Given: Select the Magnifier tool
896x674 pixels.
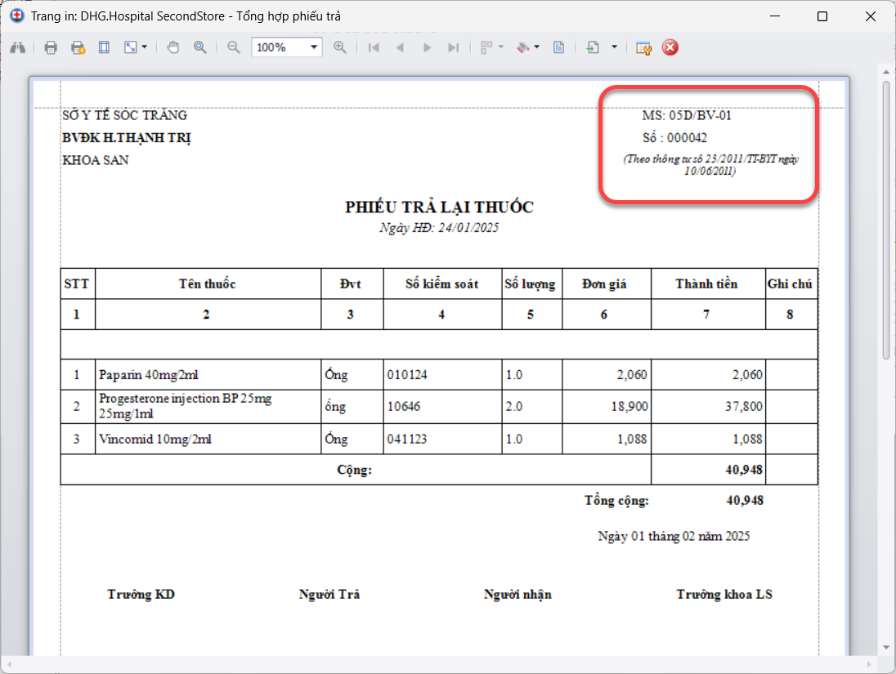Looking at the screenshot, I should [200, 47].
